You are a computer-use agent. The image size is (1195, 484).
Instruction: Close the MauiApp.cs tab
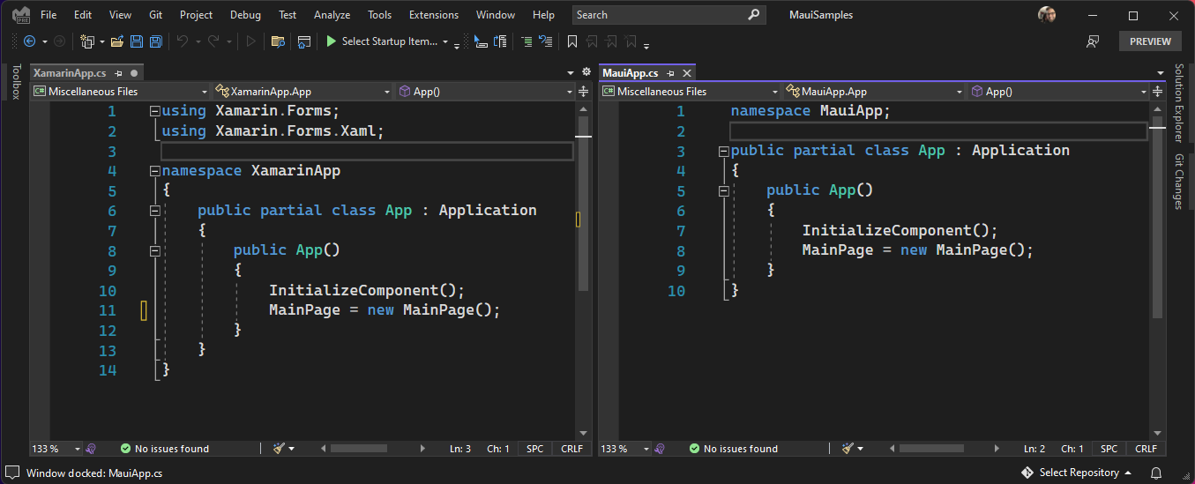(x=687, y=73)
